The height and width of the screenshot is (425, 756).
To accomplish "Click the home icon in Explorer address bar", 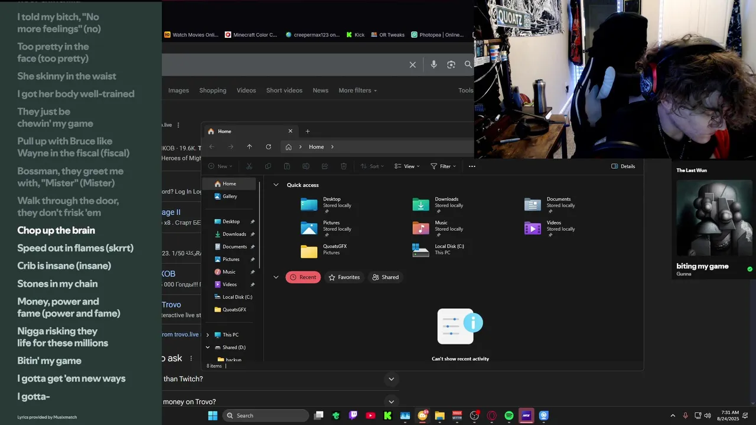I will click(x=288, y=147).
